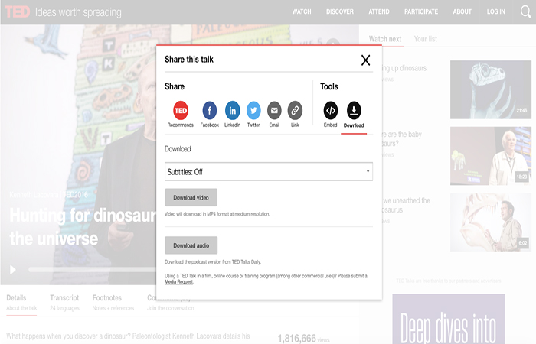Open the WATCH menu
Screen dimensions: 536x344
click(302, 11)
